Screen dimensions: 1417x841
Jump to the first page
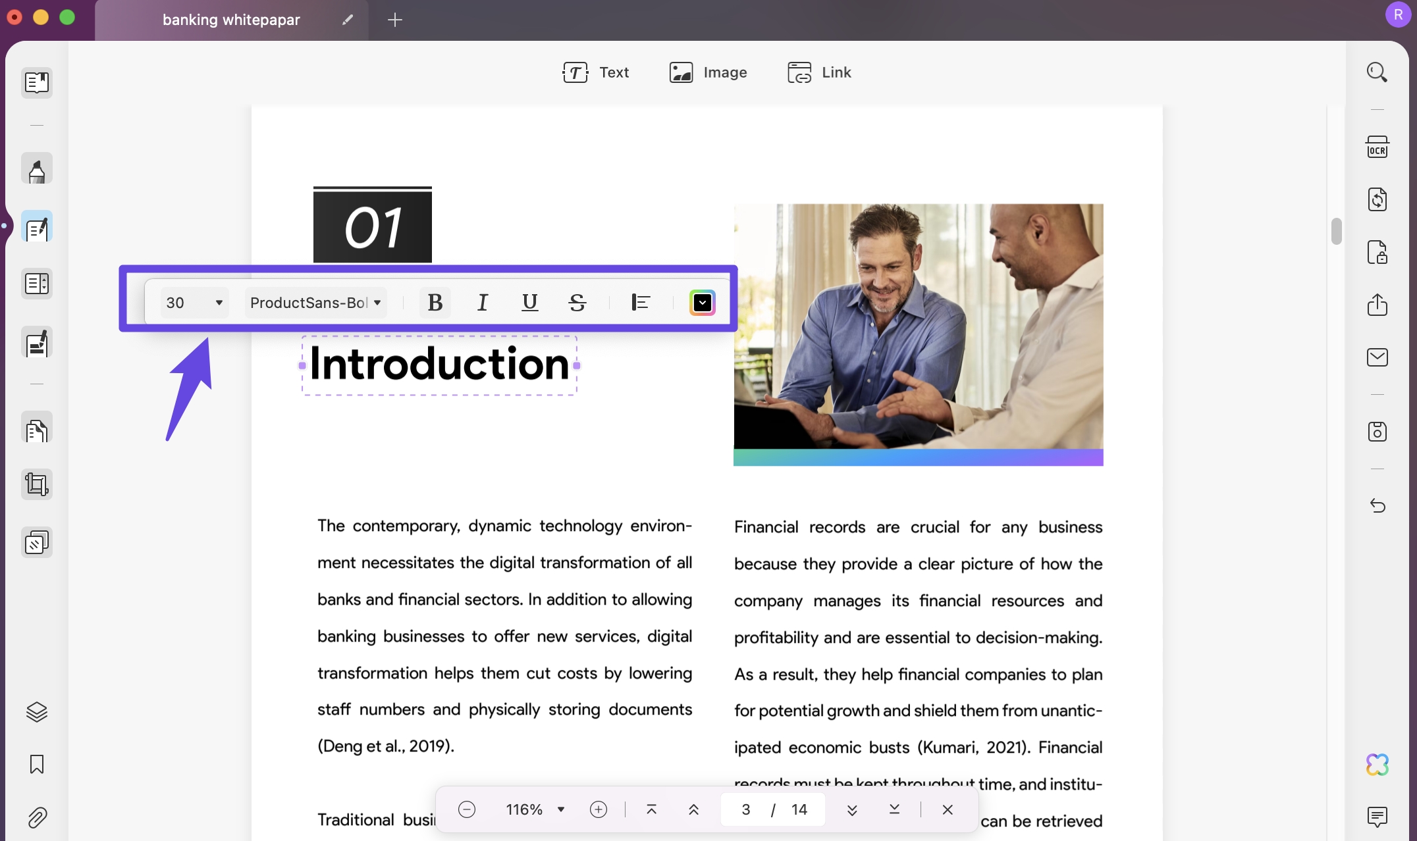(651, 809)
